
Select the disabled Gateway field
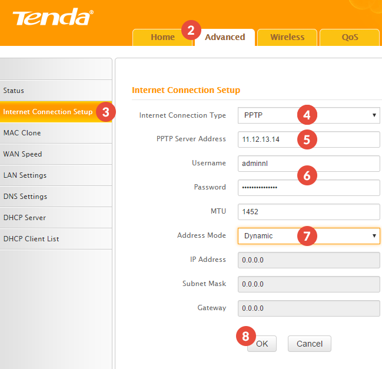pos(308,308)
